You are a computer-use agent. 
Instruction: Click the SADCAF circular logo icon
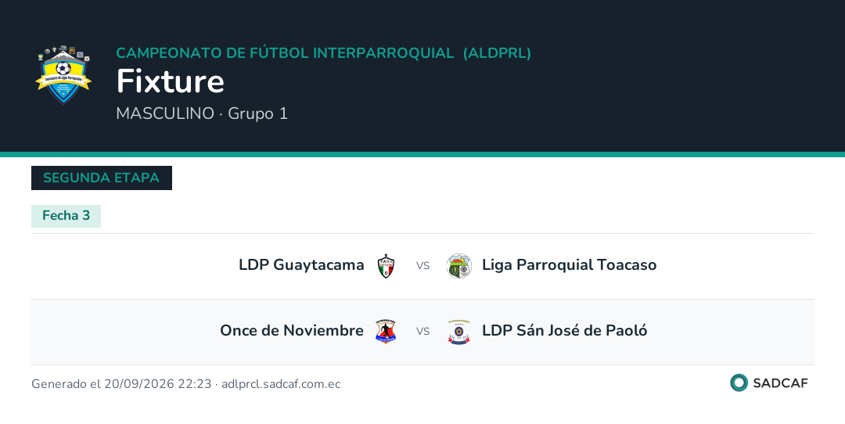tap(739, 383)
